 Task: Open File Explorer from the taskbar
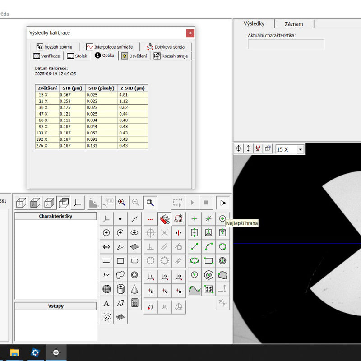(x=15, y=352)
